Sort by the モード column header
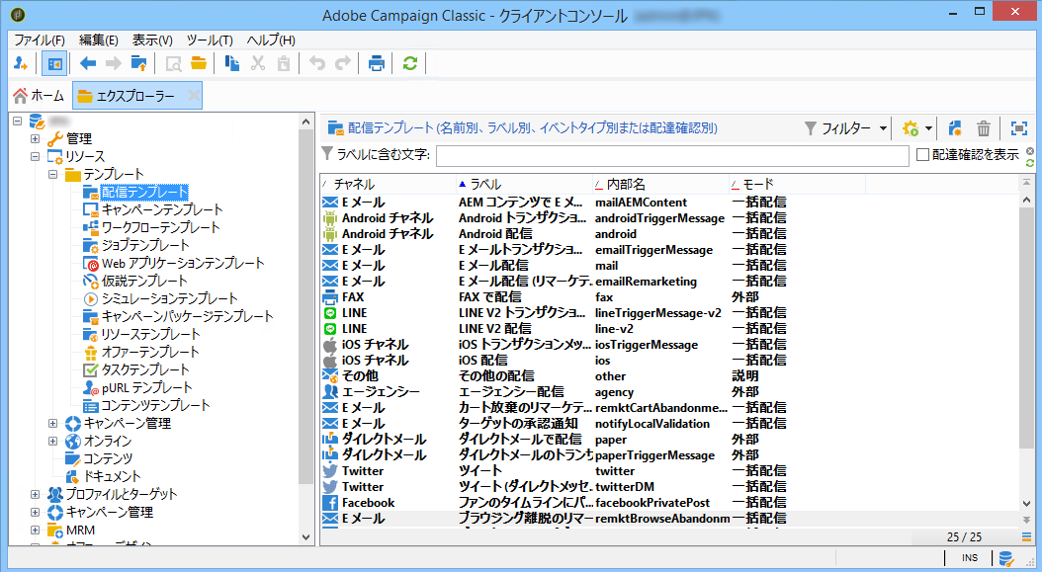 (x=797, y=184)
